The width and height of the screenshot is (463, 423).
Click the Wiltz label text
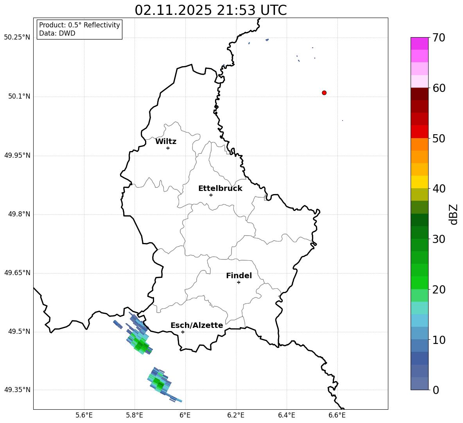[166, 142]
